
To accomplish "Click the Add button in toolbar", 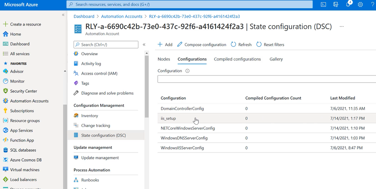I will point(165,45).
